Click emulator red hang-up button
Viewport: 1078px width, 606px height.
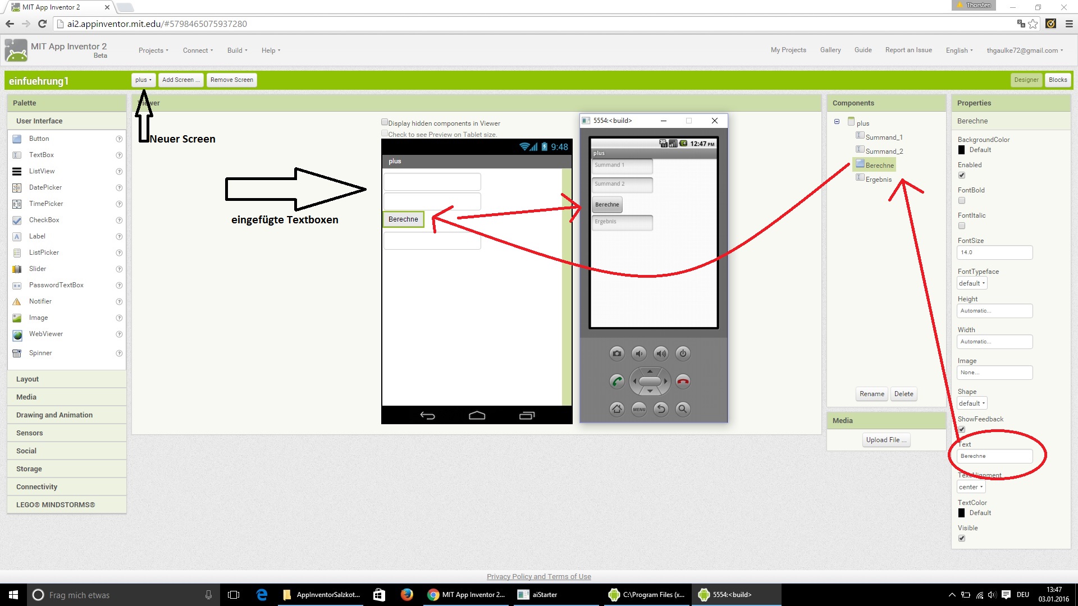683,382
